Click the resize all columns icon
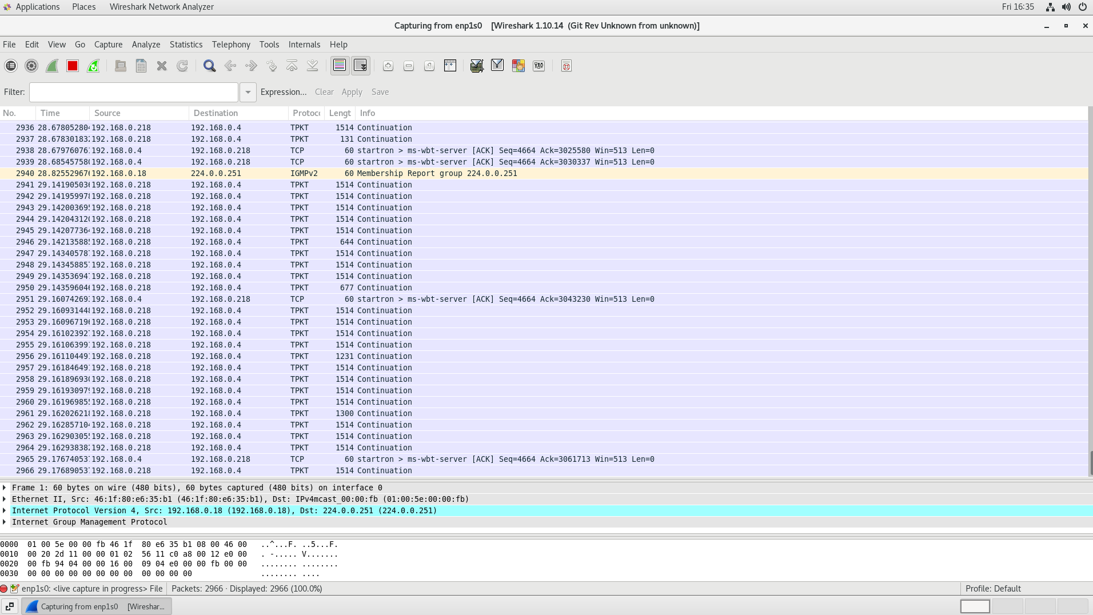The width and height of the screenshot is (1093, 615). coord(450,66)
